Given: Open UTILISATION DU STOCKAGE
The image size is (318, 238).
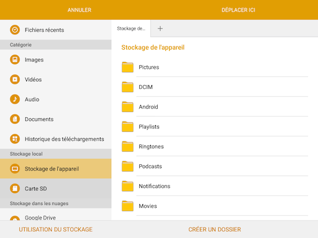Looking at the screenshot, I should (x=56, y=229).
